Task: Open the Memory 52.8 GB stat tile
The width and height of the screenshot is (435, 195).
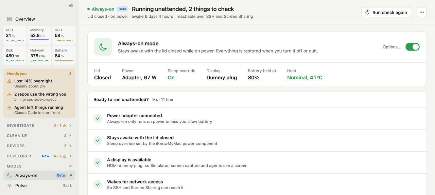Action: pyautogui.click(x=39, y=35)
